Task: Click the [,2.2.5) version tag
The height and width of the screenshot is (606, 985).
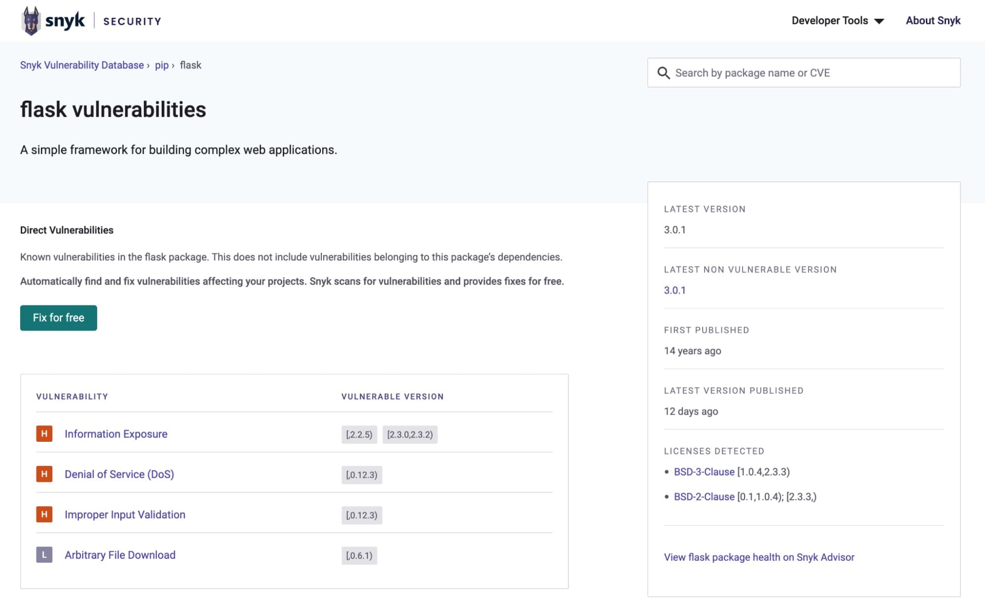Action: point(359,435)
